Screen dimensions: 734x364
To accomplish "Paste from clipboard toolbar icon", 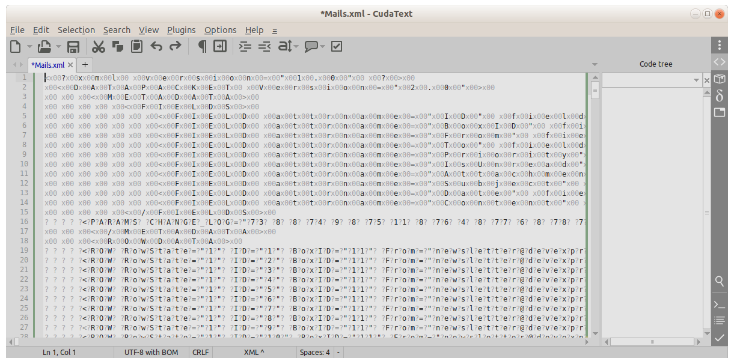I will pyautogui.click(x=137, y=46).
